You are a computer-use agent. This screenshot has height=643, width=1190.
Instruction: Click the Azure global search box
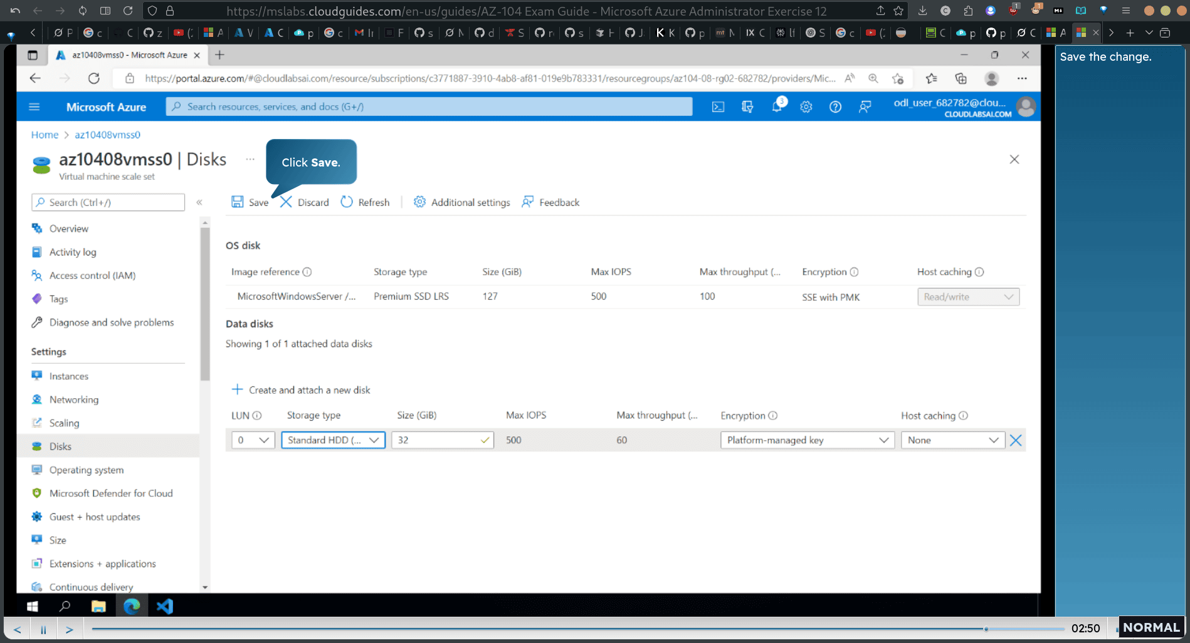429,106
